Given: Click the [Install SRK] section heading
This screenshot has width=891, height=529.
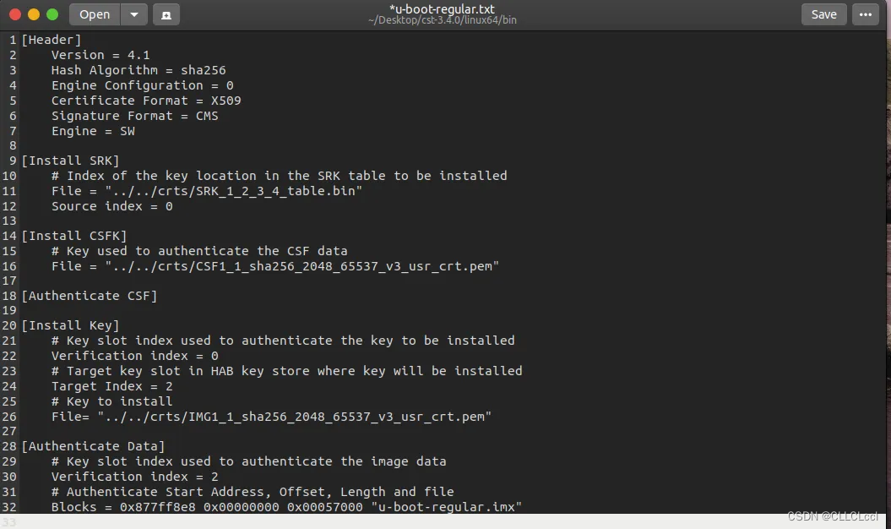Looking at the screenshot, I should (71, 160).
